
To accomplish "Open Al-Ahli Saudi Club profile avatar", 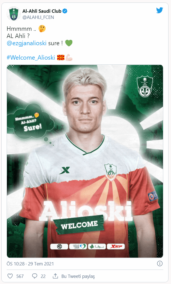I will point(14,14).
